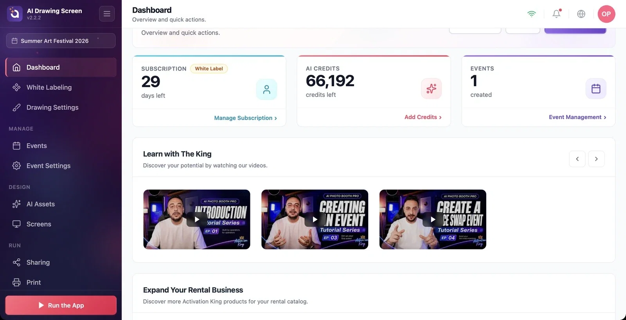The image size is (626, 320).
Task: Open the Manage Subscription link
Action: click(x=245, y=118)
